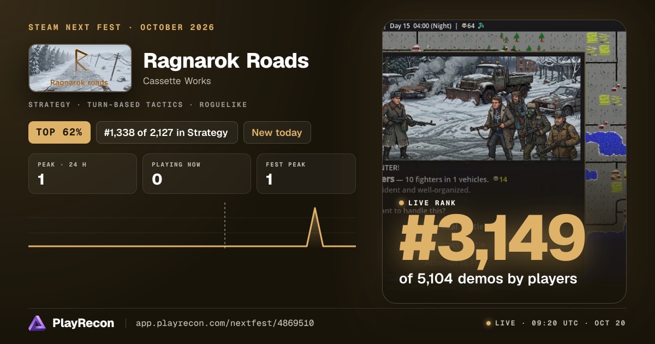The width and height of the screenshot is (655, 344).
Task: Click the 'Ragnarok Roads' game title
Action: (226, 61)
